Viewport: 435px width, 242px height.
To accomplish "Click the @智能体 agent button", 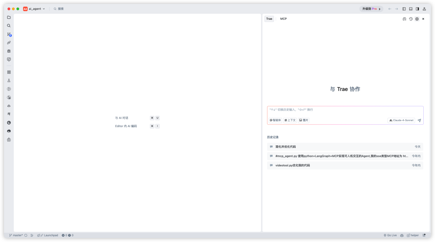I will [x=275, y=121].
